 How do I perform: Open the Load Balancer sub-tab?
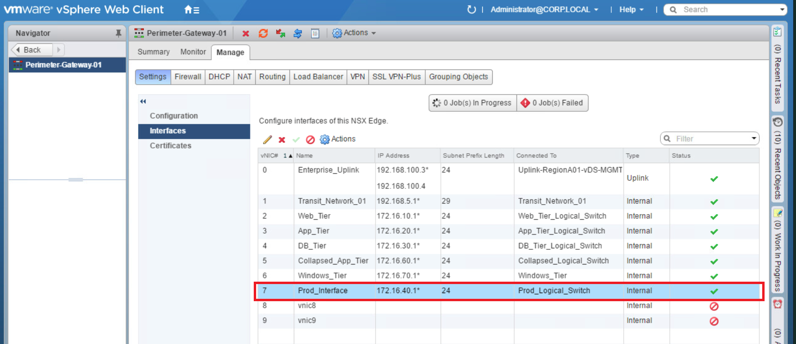click(x=318, y=77)
